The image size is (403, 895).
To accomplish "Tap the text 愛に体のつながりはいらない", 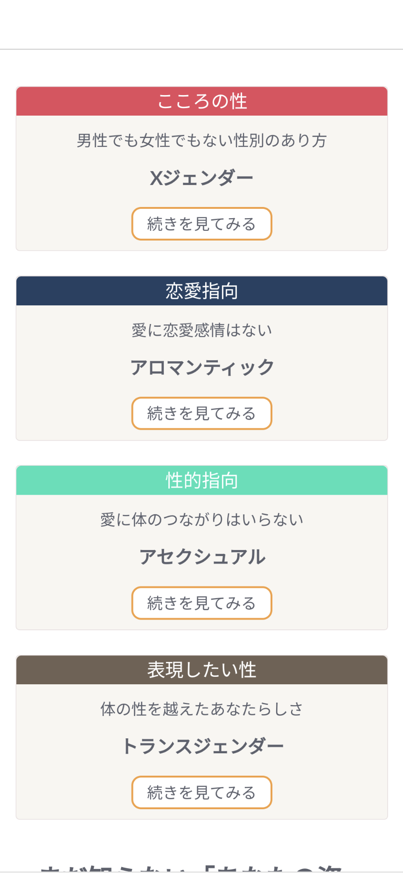I will coord(201,519).
